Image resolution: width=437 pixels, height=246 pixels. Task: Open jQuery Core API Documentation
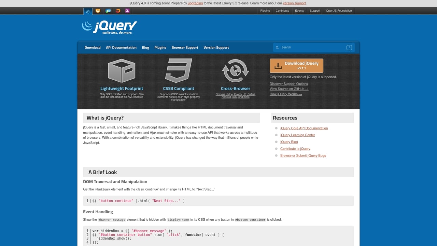[304, 128]
